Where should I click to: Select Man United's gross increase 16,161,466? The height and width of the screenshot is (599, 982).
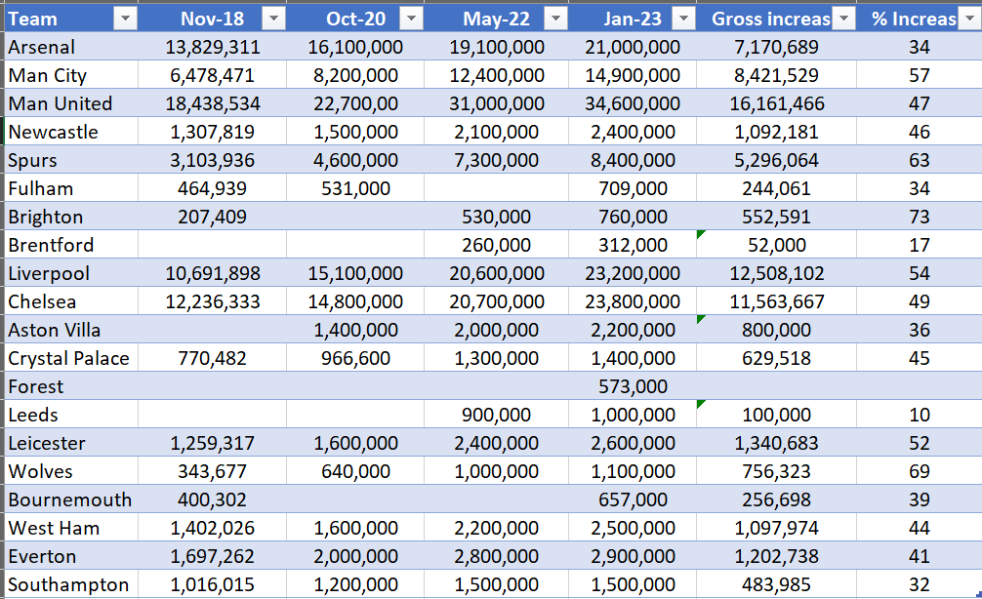pyautogui.click(x=777, y=103)
